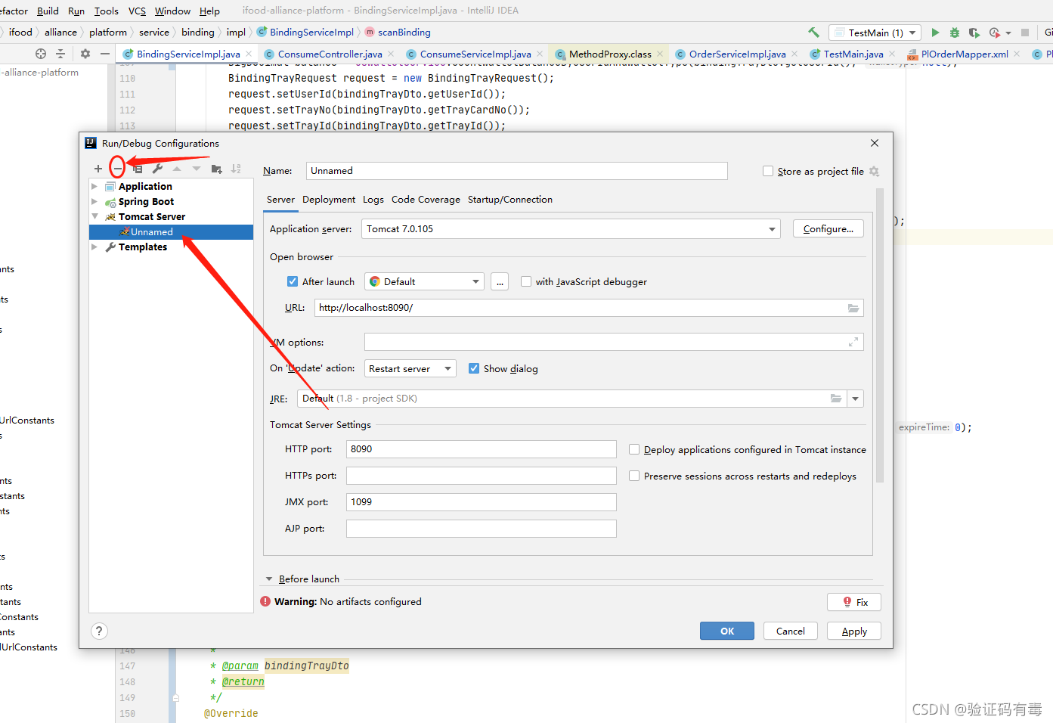
Task: Switch to the Code Coverage tab
Action: [x=426, y=200]
